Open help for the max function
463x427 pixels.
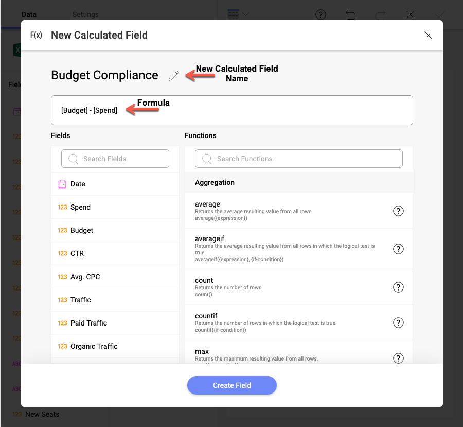pyautogui.click(x=398, y=358)
